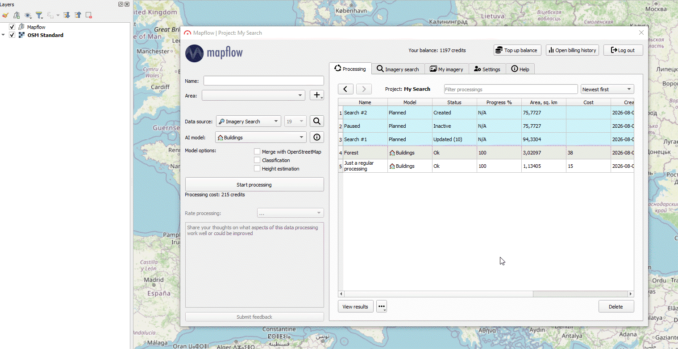678x349 pixels.
Task: Click Open billing history button
Action: [x=572, y=50]
